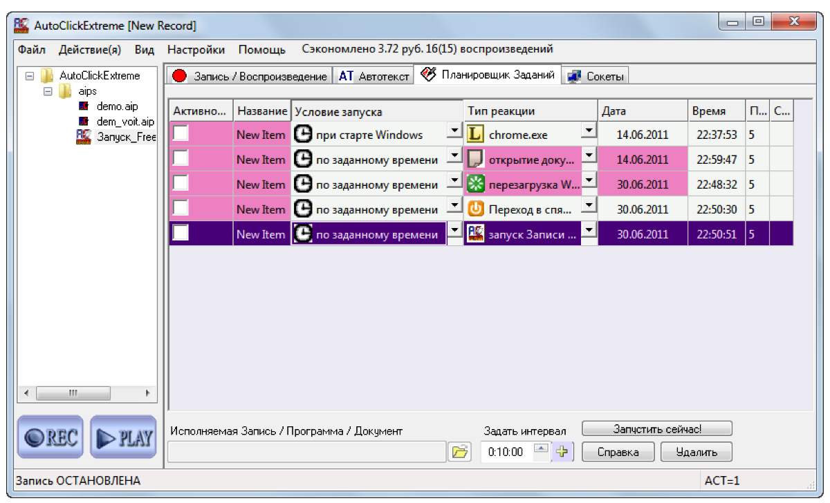Screen dimensions: 830x503
Task: Click the REC record button
Action: click(x=50, y=437)
